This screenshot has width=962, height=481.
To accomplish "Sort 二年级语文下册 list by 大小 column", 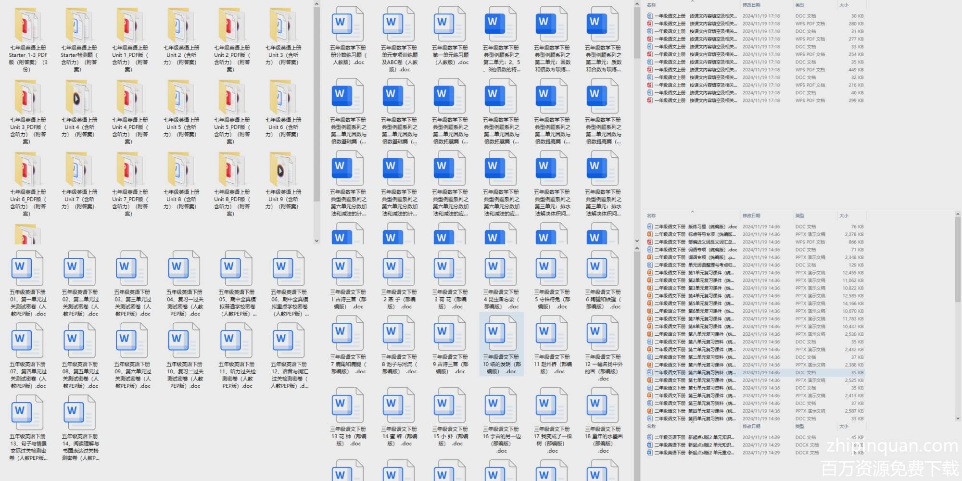I will pos(844,216).
